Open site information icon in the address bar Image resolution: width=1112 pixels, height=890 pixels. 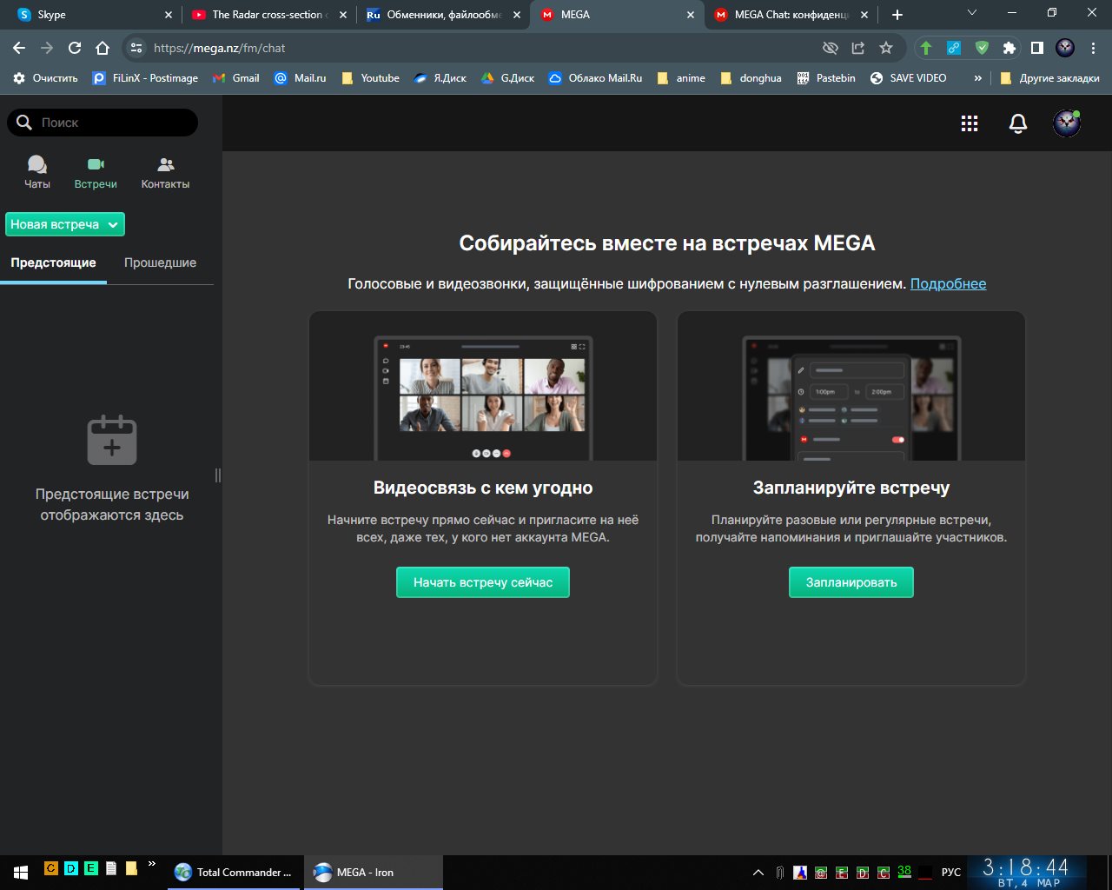click(x=136, y=48)
